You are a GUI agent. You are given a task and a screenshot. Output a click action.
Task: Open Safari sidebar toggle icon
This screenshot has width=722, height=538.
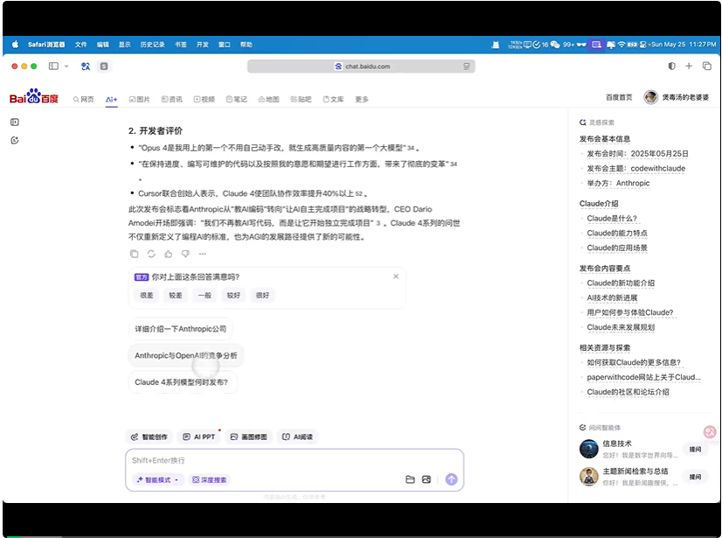pos(54,66)
